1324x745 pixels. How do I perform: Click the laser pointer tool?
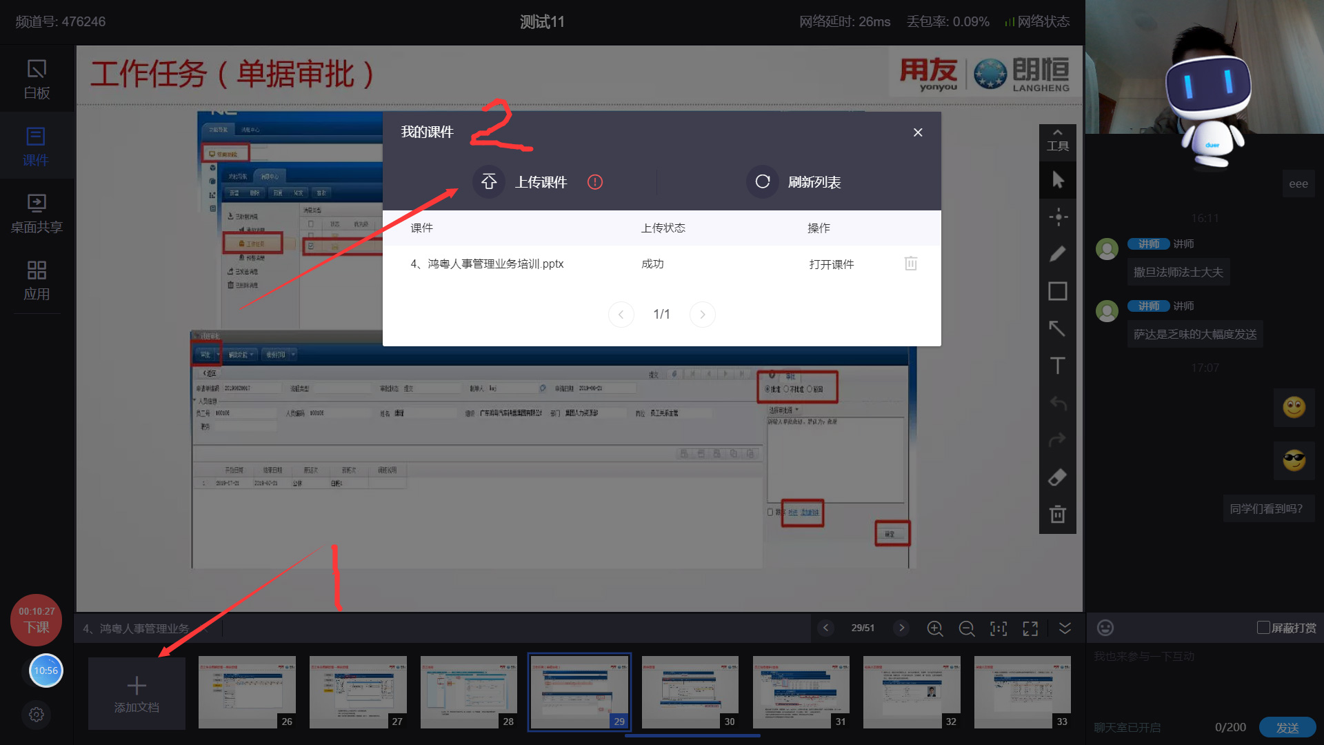(1057, 217)
